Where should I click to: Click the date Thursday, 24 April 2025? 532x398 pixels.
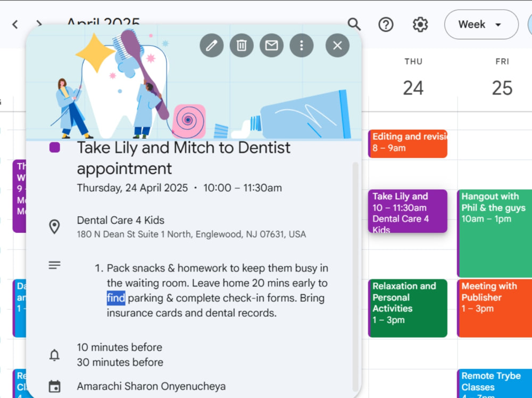coord(132,188)
